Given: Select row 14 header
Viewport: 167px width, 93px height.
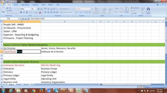Looking at the screenshot, I should tap(2, 62).
